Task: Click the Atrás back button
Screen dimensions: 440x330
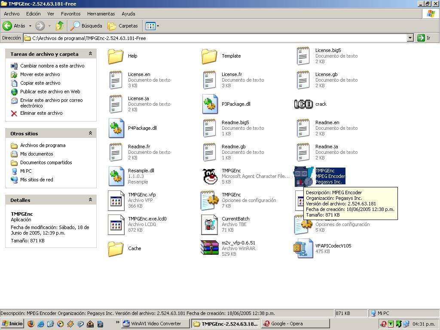Action: (14, 26)
